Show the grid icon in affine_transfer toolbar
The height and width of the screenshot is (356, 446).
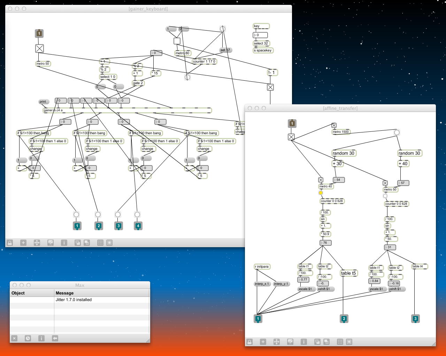coord(340,342)
